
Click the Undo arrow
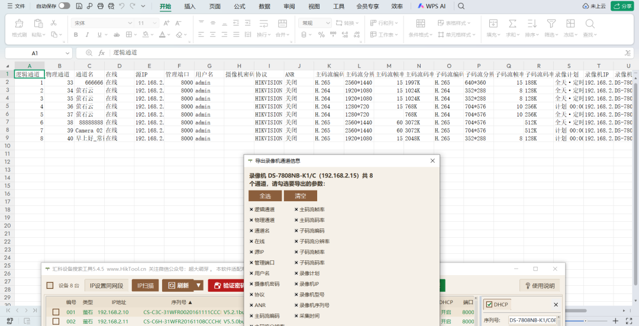coord(121,6)
